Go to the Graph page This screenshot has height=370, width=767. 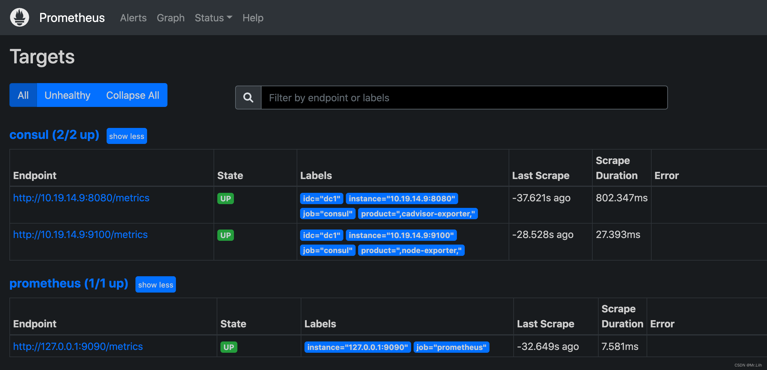pos(171,18)
